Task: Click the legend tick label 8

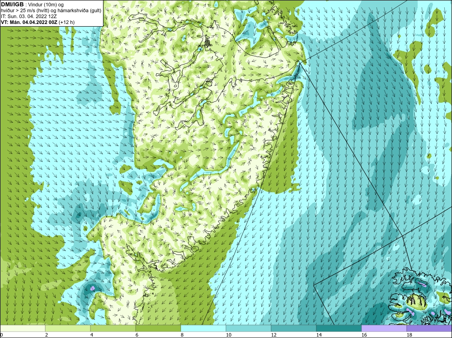Action: click(182, 335)
